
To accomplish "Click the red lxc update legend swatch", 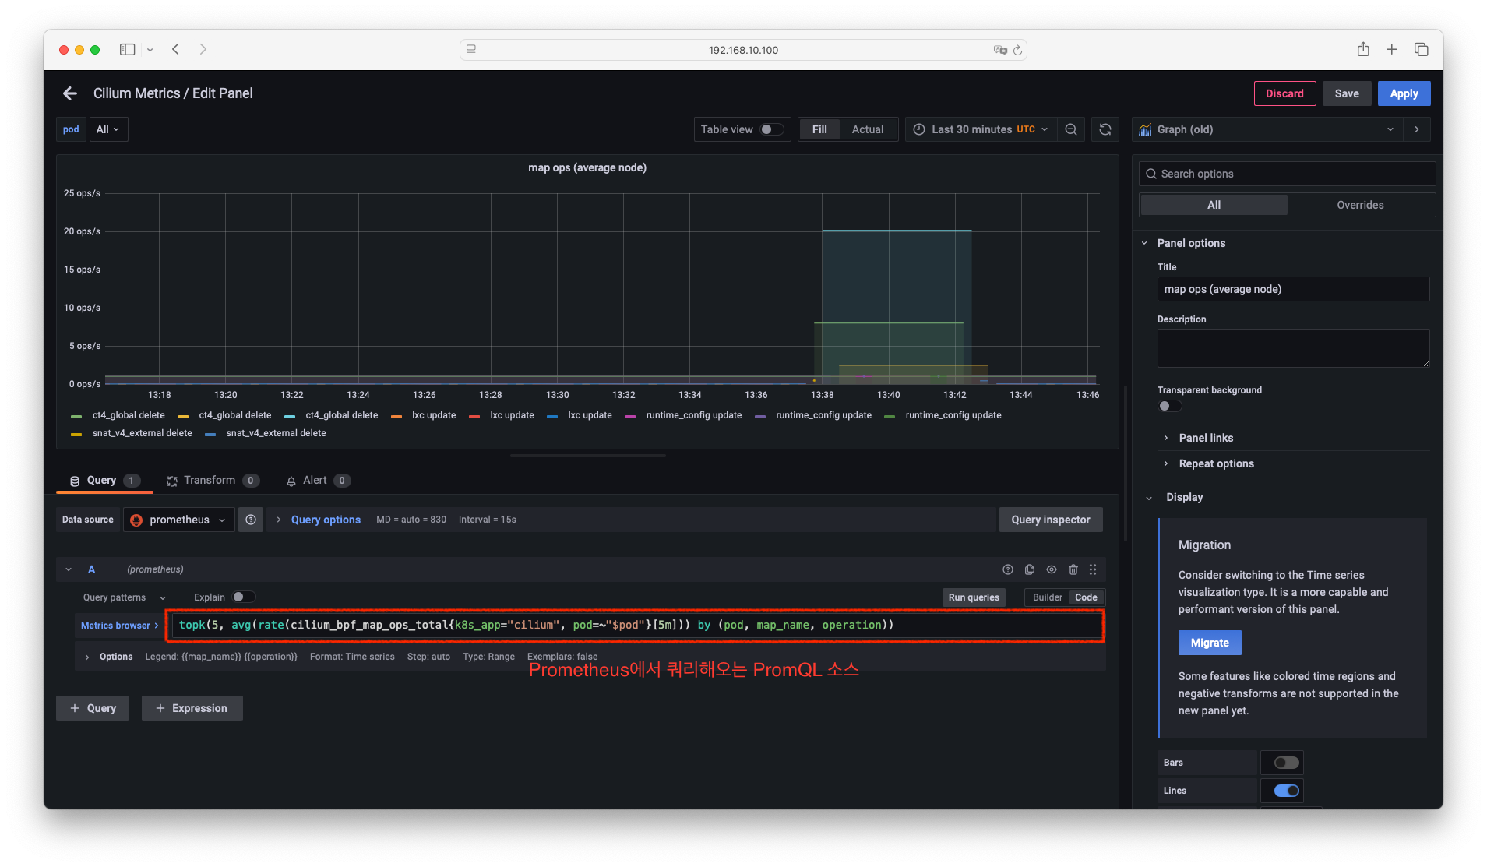I will coord(474,416).
